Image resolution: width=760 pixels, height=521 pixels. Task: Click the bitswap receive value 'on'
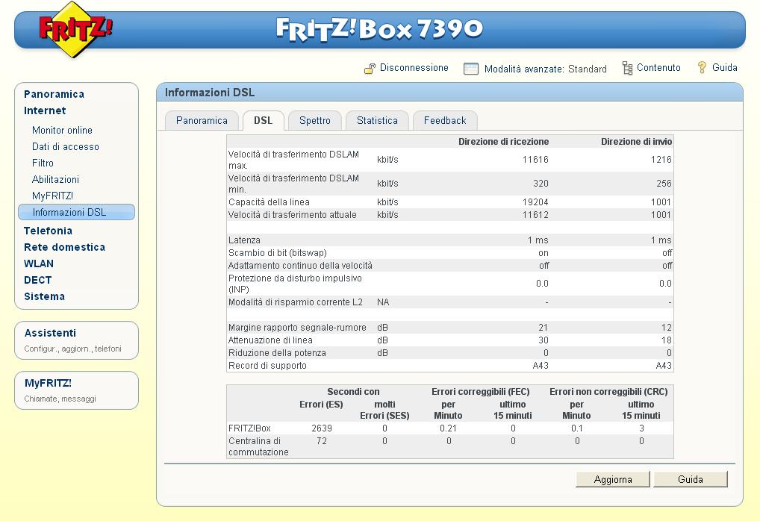[543, 252]
